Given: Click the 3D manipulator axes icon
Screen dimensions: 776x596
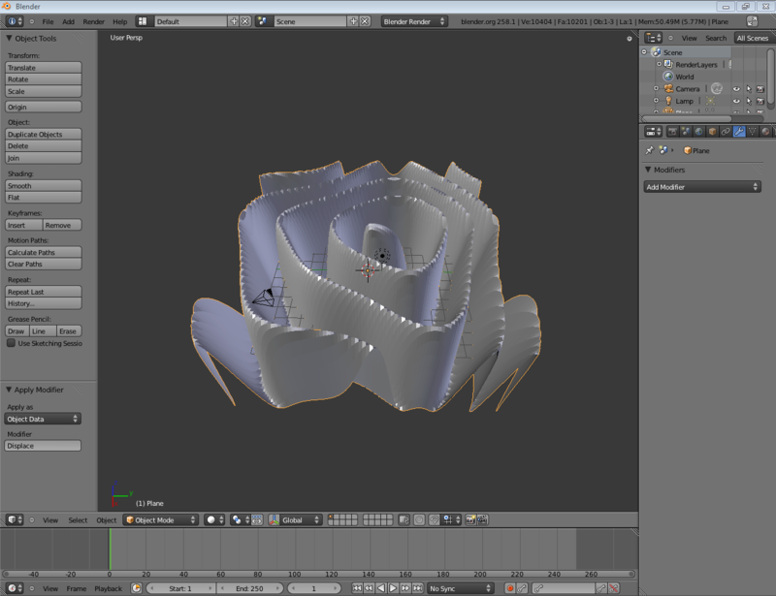Looking at the screenshot, I should tap(274, 519).
